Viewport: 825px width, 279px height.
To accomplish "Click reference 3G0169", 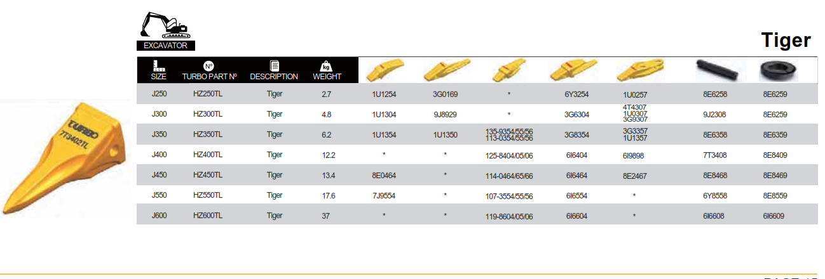I will click(446, 94).
